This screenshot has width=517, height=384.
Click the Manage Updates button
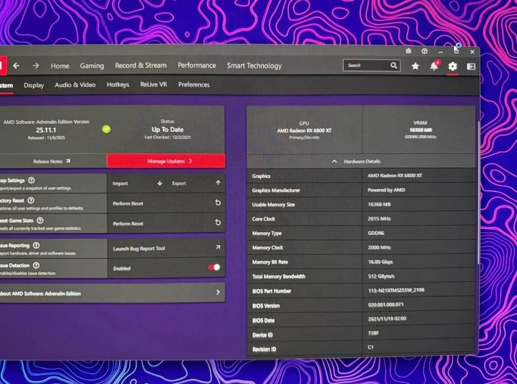pyautogui.click(x=166, y=161)
